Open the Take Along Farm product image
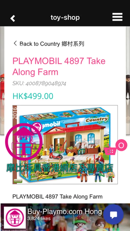Screen dimensions: 130x231 click(65, 145)
